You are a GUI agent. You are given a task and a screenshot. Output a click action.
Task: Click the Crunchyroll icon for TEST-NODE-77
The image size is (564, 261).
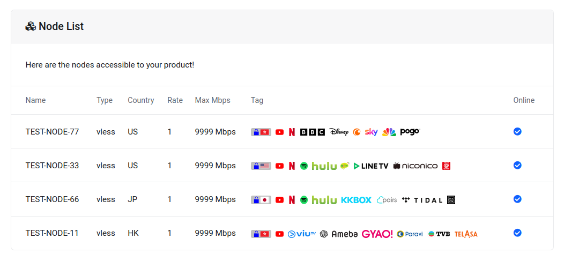357,132
